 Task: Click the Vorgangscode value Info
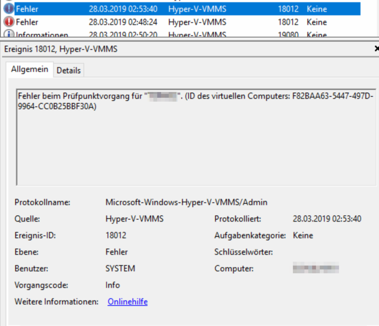pos(112,285)
